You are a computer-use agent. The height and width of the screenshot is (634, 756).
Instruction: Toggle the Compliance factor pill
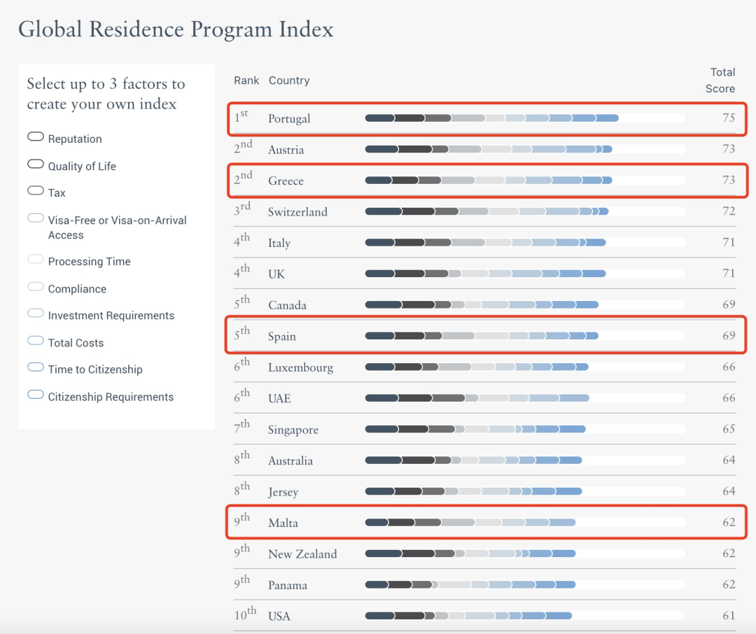[36, 287]
